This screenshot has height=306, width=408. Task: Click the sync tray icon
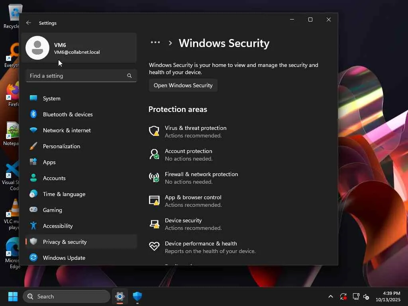point(343,296)
